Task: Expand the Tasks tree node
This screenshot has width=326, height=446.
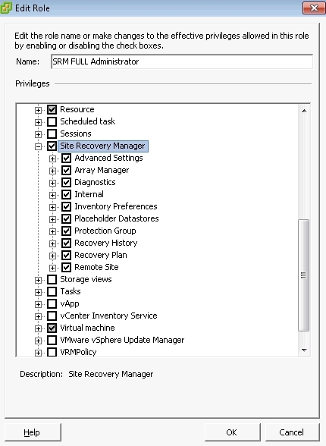Action: (38, 292)
